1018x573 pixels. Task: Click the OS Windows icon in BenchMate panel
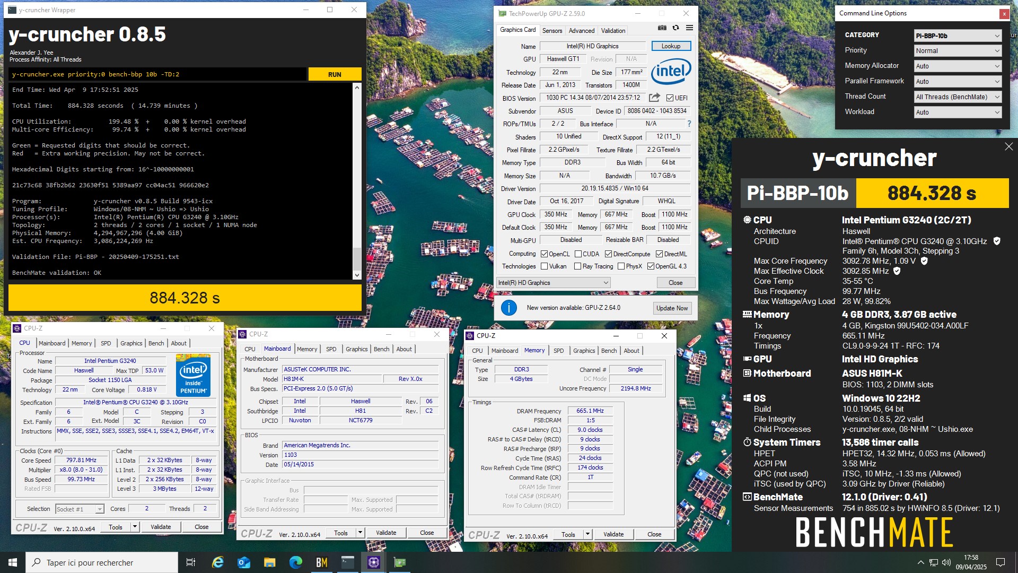click(x=747, y=398)
